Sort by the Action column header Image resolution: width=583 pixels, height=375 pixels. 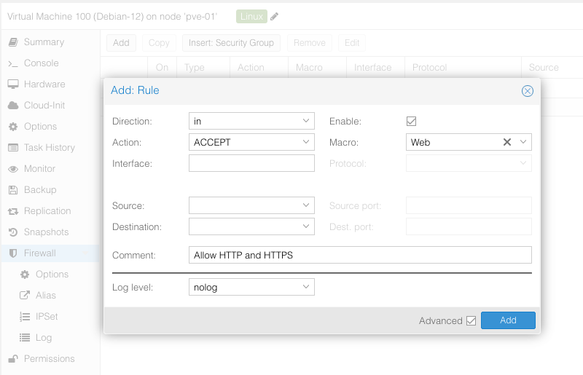click(259, 67)
